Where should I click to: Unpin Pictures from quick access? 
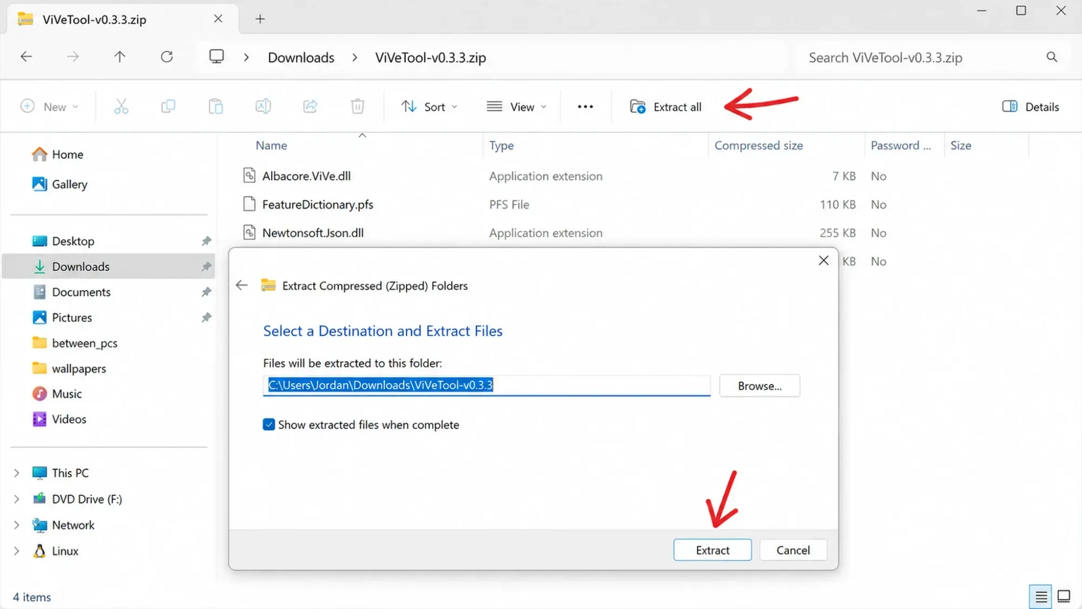[x=206, y=317]
